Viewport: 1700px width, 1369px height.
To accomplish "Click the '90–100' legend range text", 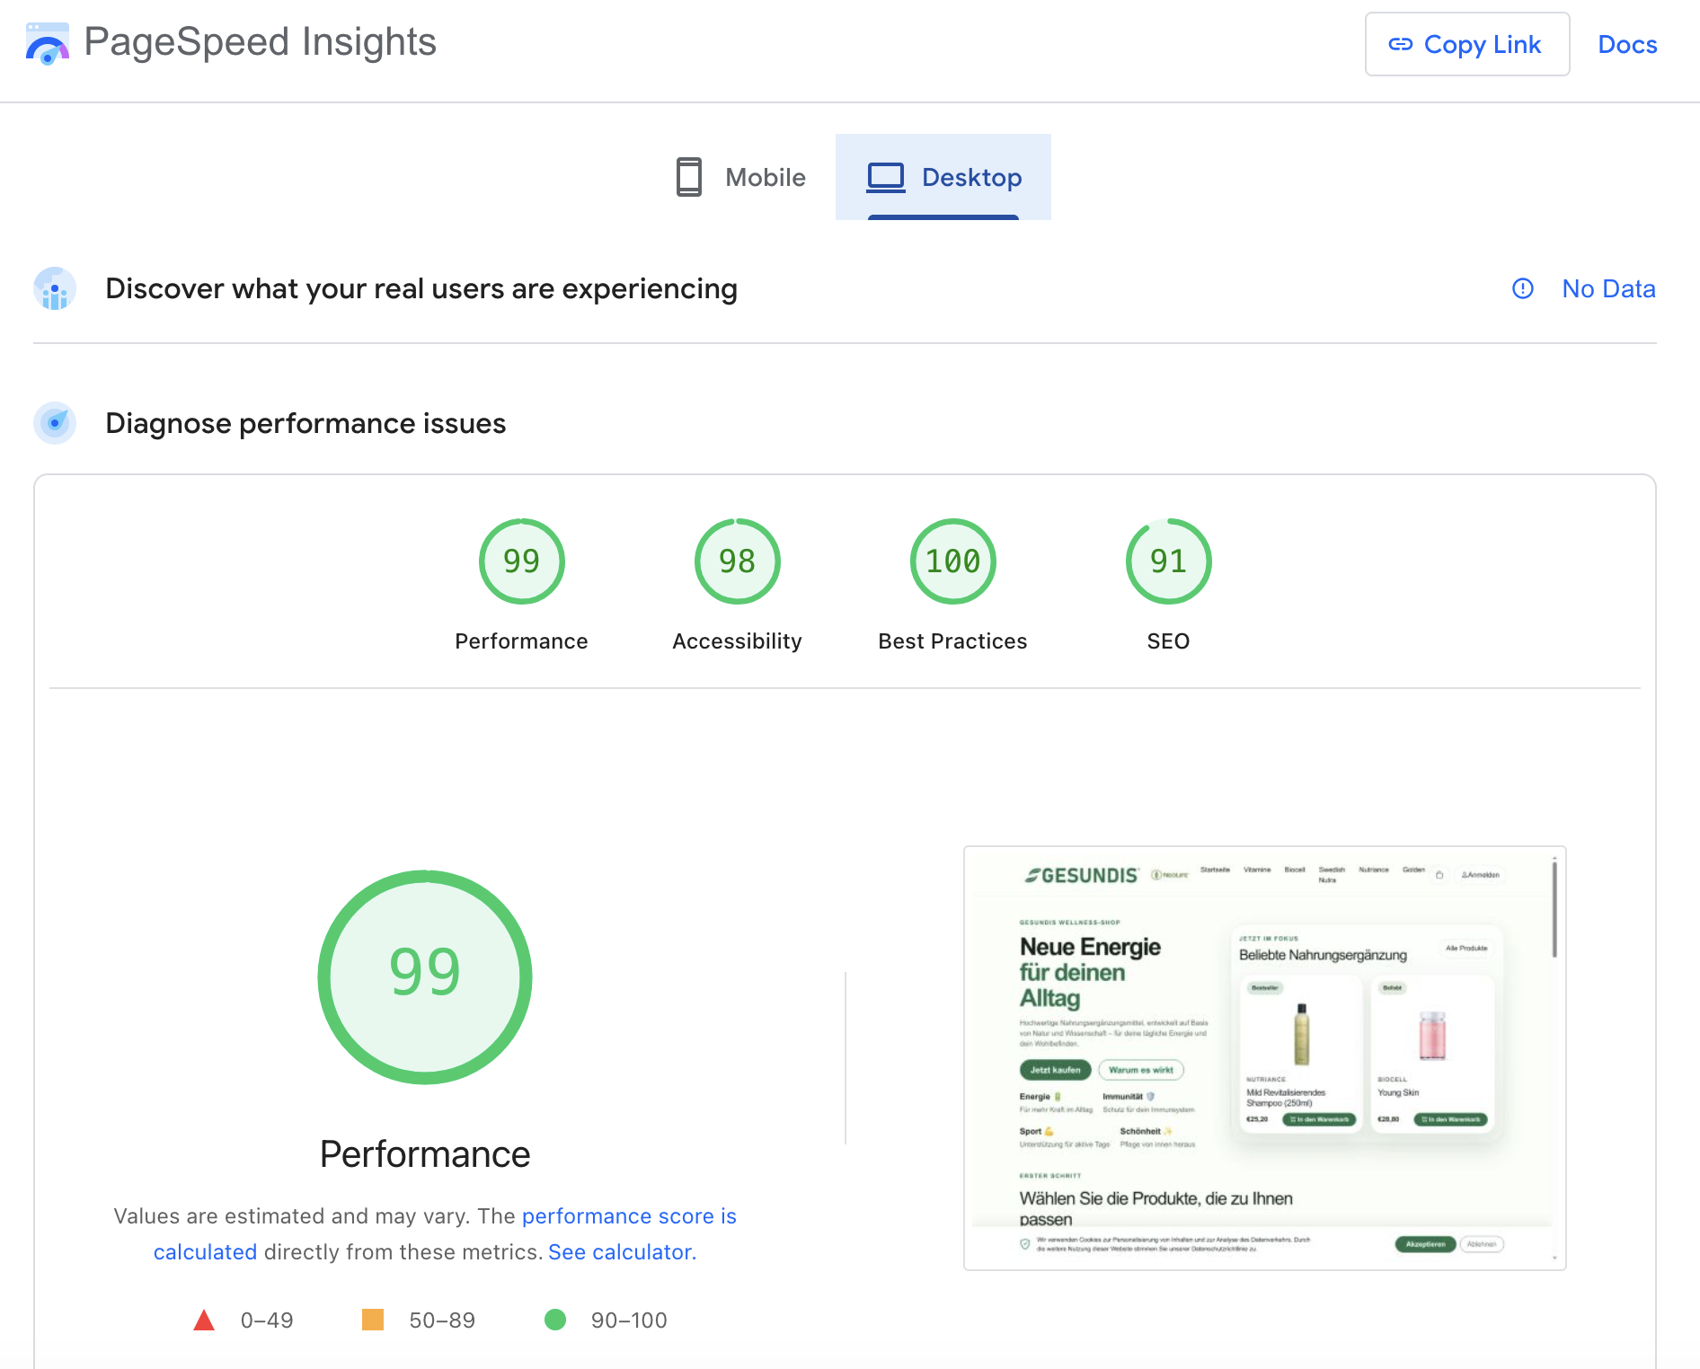I will click(x=629, y=1320).
